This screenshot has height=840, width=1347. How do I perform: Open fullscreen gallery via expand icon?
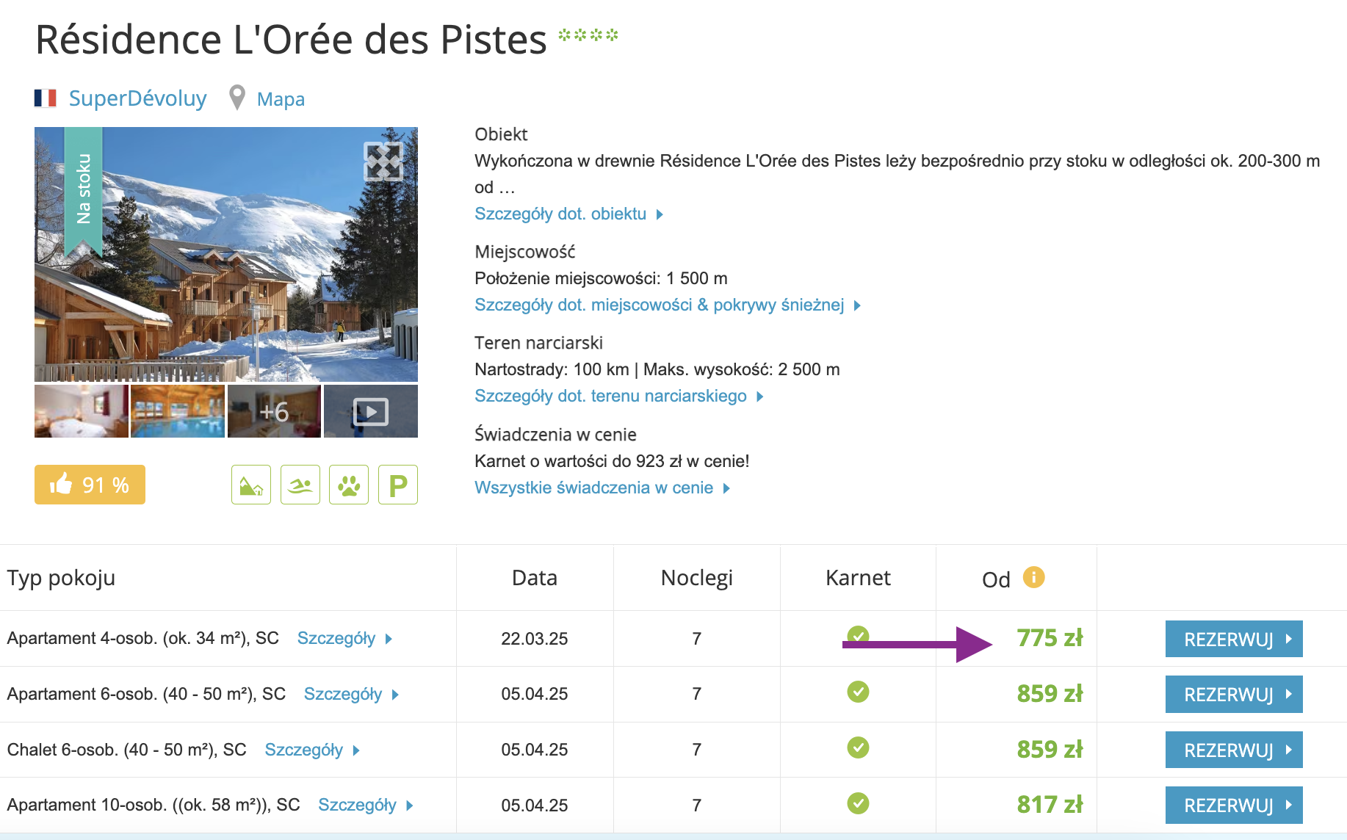383,161
